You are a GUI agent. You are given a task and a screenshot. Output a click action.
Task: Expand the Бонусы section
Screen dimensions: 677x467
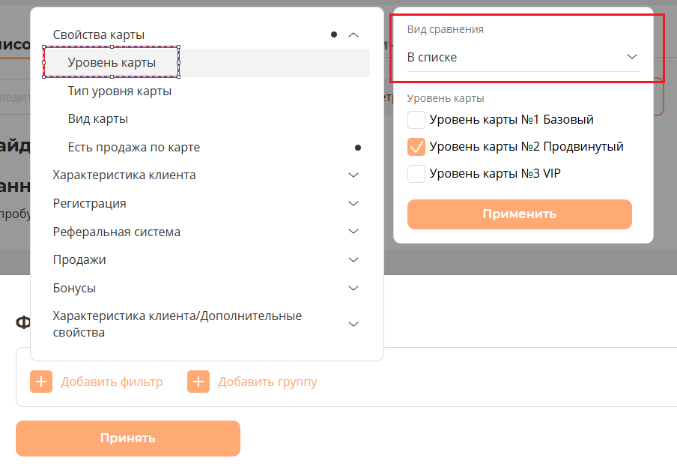354,288
